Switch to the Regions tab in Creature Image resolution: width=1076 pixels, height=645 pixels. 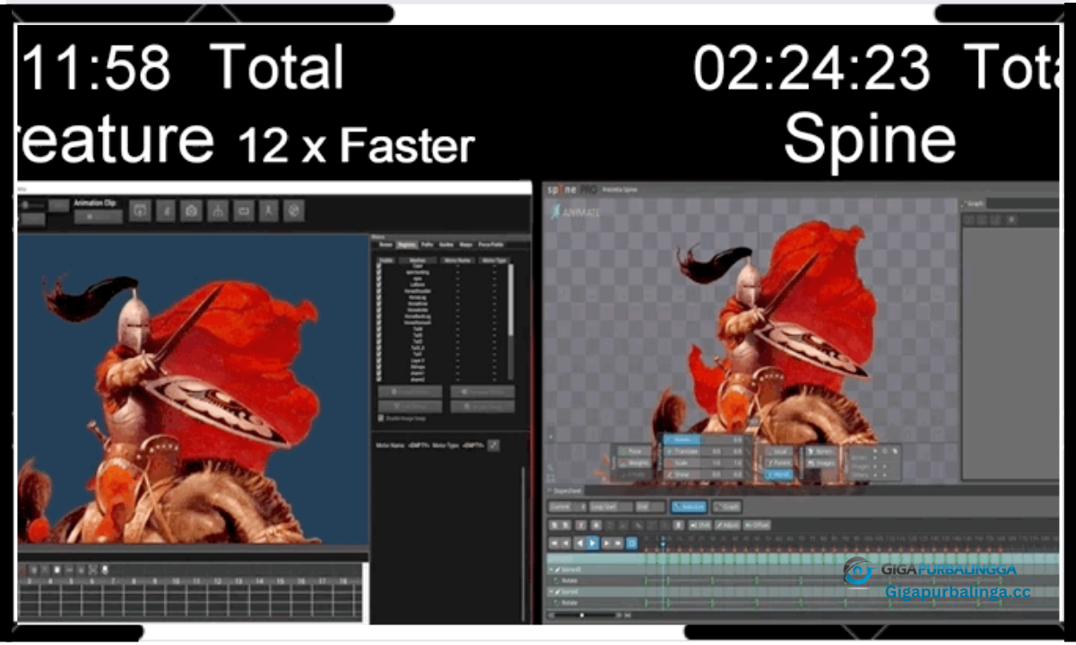[407, 245]
